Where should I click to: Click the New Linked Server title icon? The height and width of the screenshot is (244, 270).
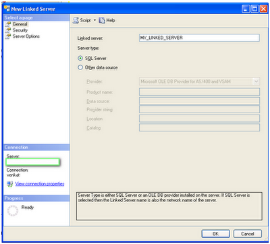pyautogui.click(x=7, y=9)
